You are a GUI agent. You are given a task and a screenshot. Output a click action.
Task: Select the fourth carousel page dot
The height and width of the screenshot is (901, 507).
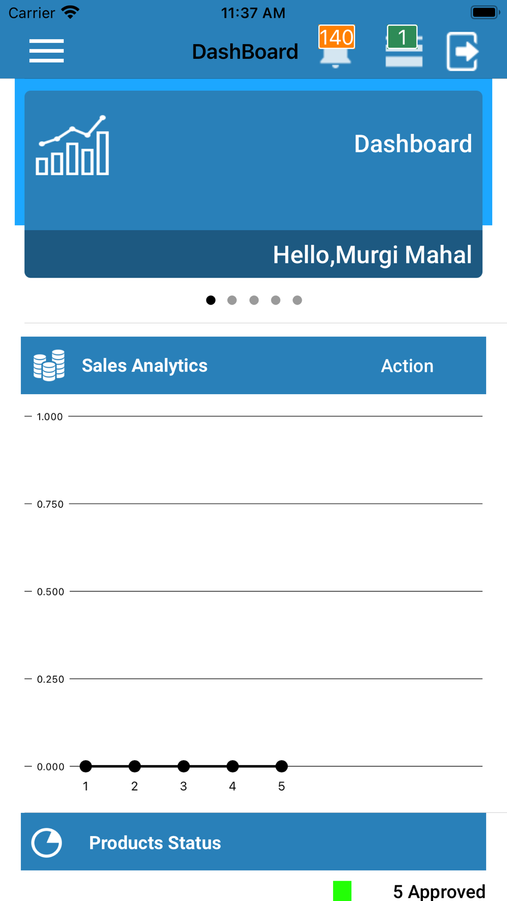click(x=276, y=301)
